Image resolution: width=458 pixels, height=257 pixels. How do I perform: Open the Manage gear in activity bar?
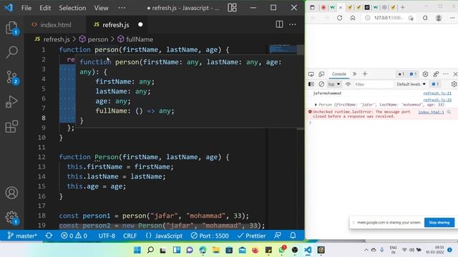(x=11, y=217)
